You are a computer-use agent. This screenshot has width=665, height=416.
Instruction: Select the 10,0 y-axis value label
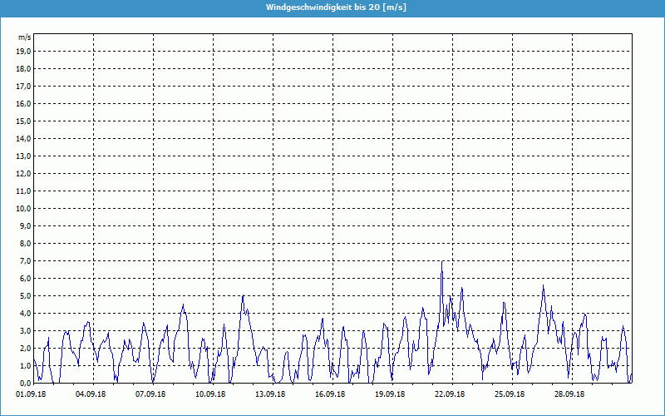click(x=23, y=208)
